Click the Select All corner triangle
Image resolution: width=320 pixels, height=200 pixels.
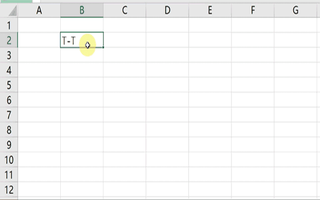point(13,11)
